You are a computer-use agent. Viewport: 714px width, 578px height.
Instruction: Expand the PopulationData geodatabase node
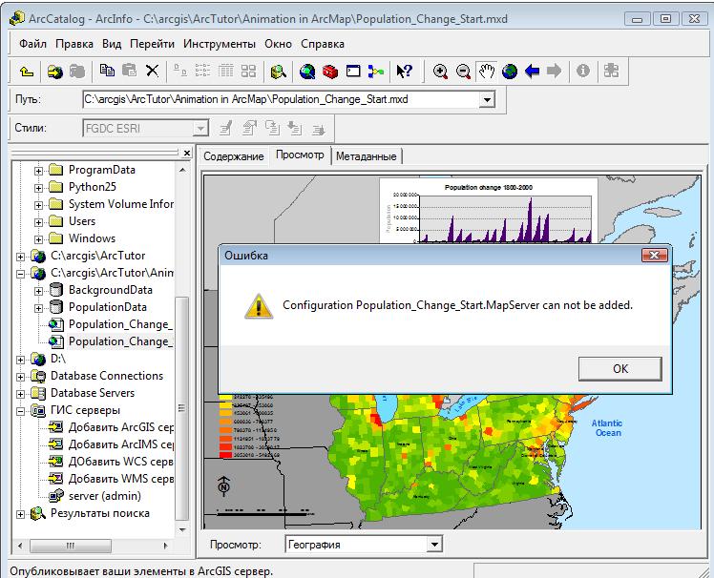[x=38, y=309]
